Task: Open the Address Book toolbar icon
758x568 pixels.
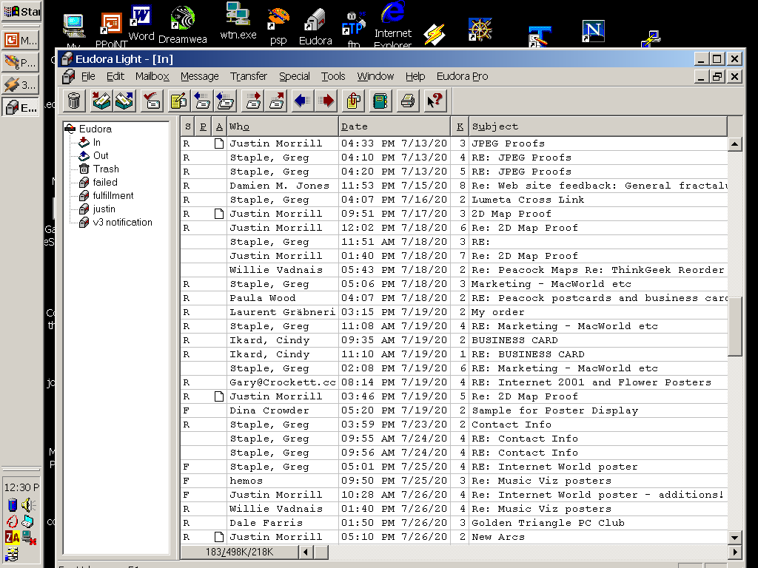Action: click(380, 101)
